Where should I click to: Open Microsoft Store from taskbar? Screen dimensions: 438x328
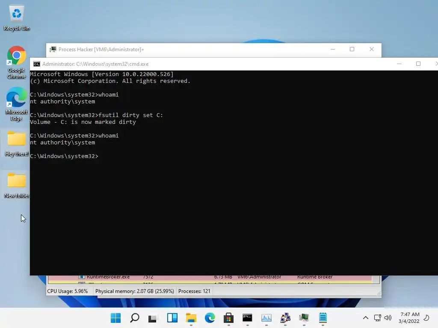click(228, 318)
